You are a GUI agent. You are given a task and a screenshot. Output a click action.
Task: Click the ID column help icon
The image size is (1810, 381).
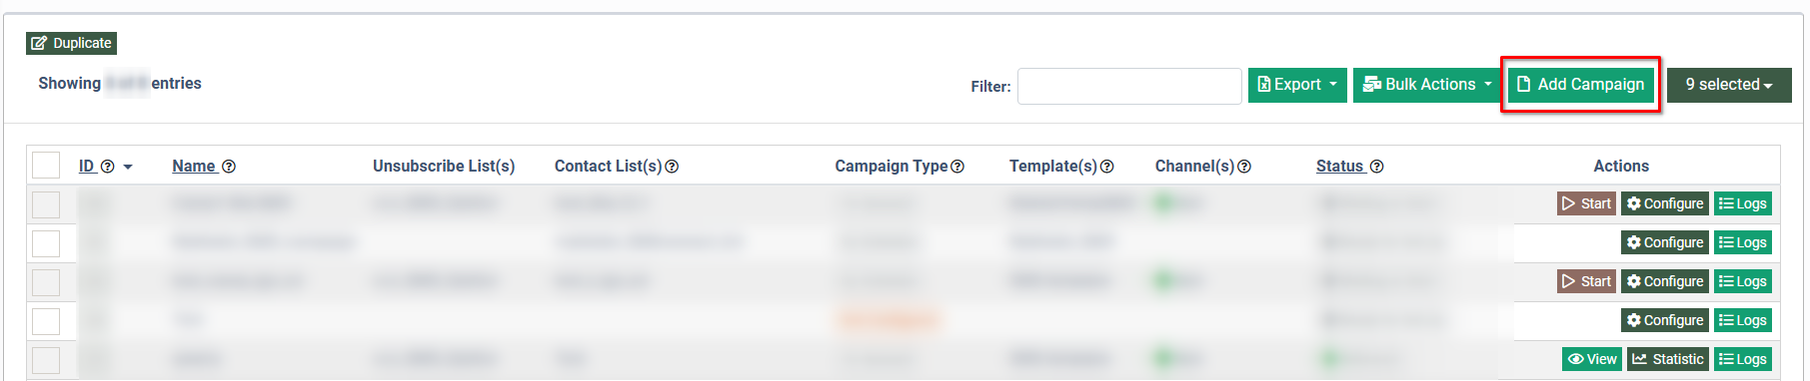tap(108, 167)
